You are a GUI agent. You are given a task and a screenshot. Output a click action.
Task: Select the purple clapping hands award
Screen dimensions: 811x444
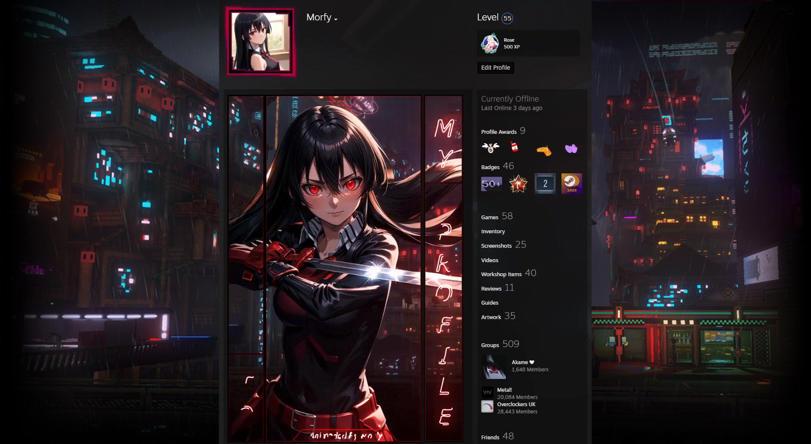click(571, 148)
